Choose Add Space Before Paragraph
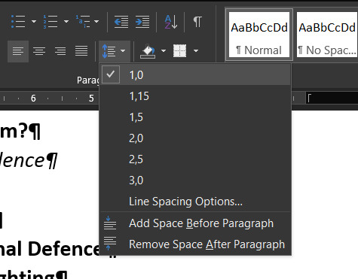Image resolution: width=358 pixels, height=279 pixels. pos(195,223)
